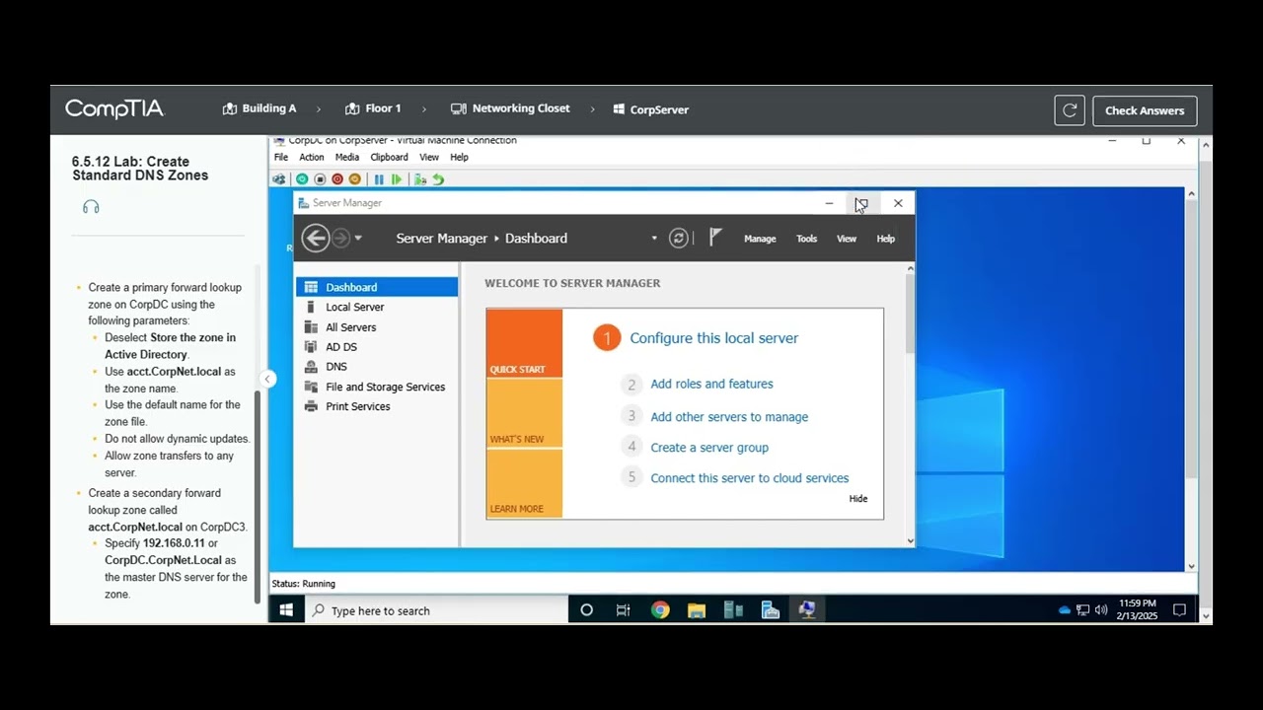Image resolution: width=1263 pixels, height=710 pixels.
Task: Select Print Services in the sidebar
Action: pos(376,406)
